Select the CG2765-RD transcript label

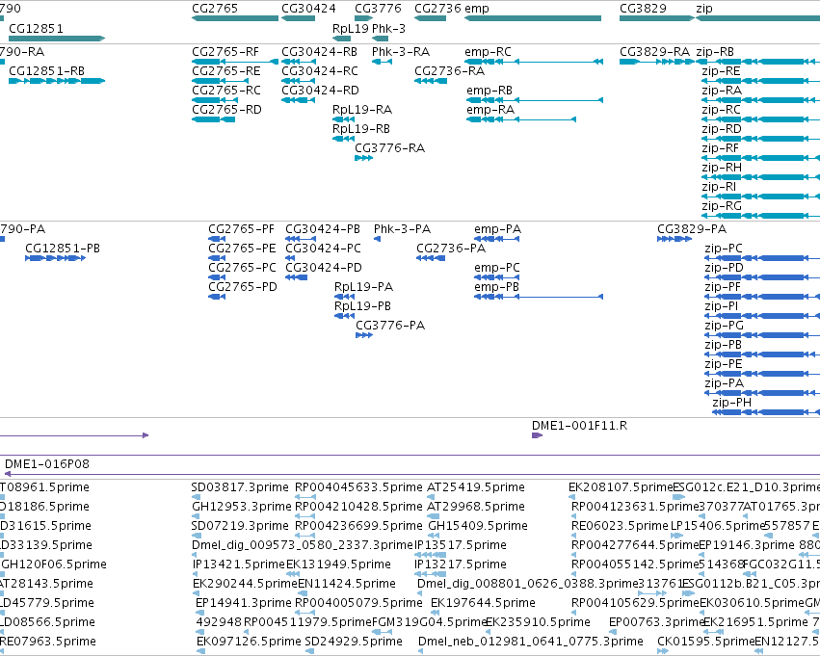click(226, 110)
